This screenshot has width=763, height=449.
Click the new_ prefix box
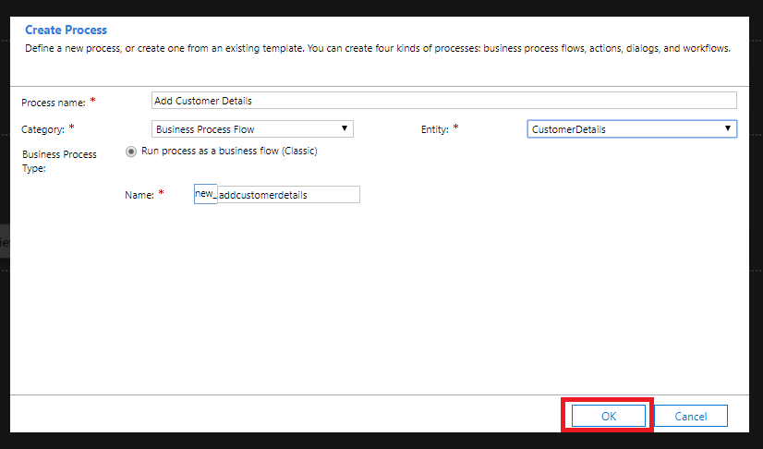(205, 194)
